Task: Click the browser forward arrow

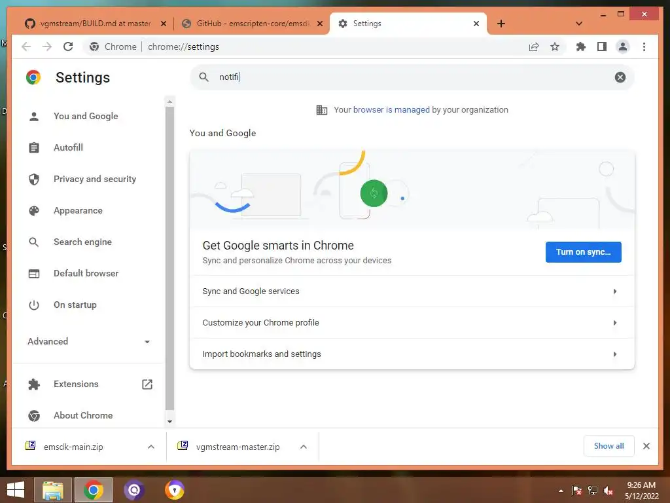Action: (47, 47)
